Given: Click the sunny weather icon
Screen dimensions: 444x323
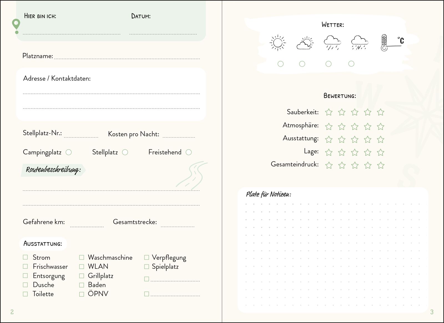Looking at the screenshot, I should tap(277, 43).
